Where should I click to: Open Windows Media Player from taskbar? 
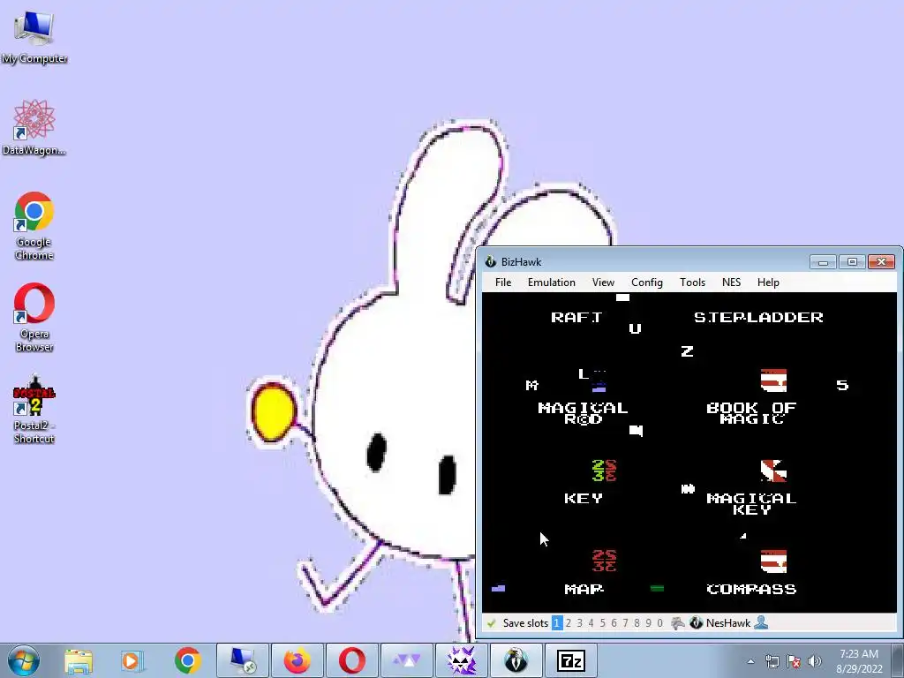(x=132, y=660)
